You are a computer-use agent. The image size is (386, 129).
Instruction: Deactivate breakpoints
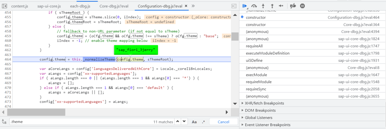pyautogui.click(x=293, y=6)
